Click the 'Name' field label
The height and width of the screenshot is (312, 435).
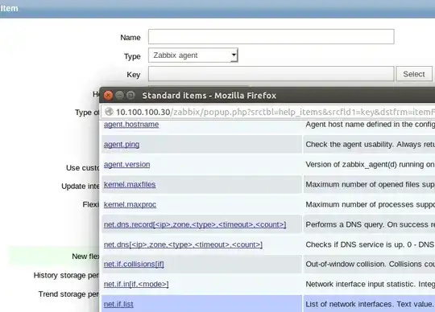[x=130, y=37]
